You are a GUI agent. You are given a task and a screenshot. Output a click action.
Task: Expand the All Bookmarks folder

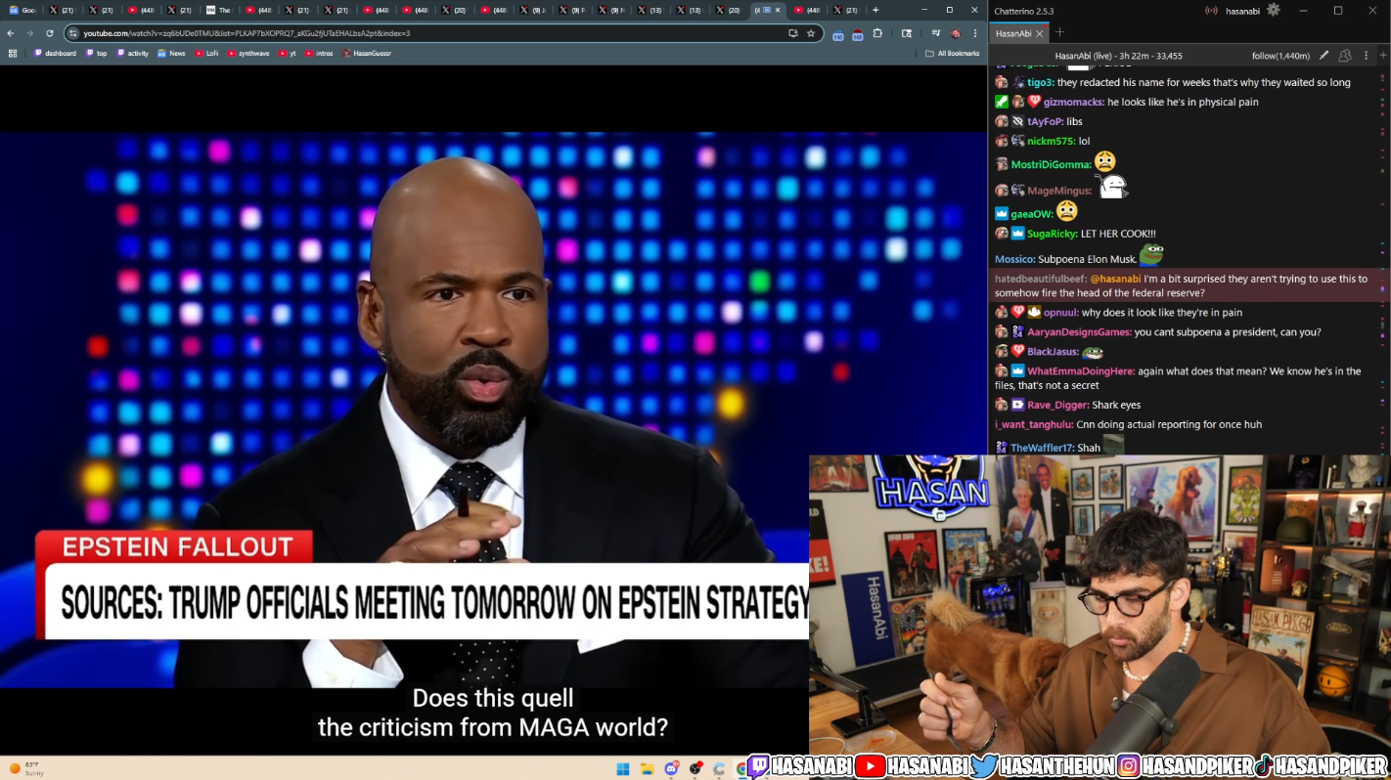tap(952, 54)
